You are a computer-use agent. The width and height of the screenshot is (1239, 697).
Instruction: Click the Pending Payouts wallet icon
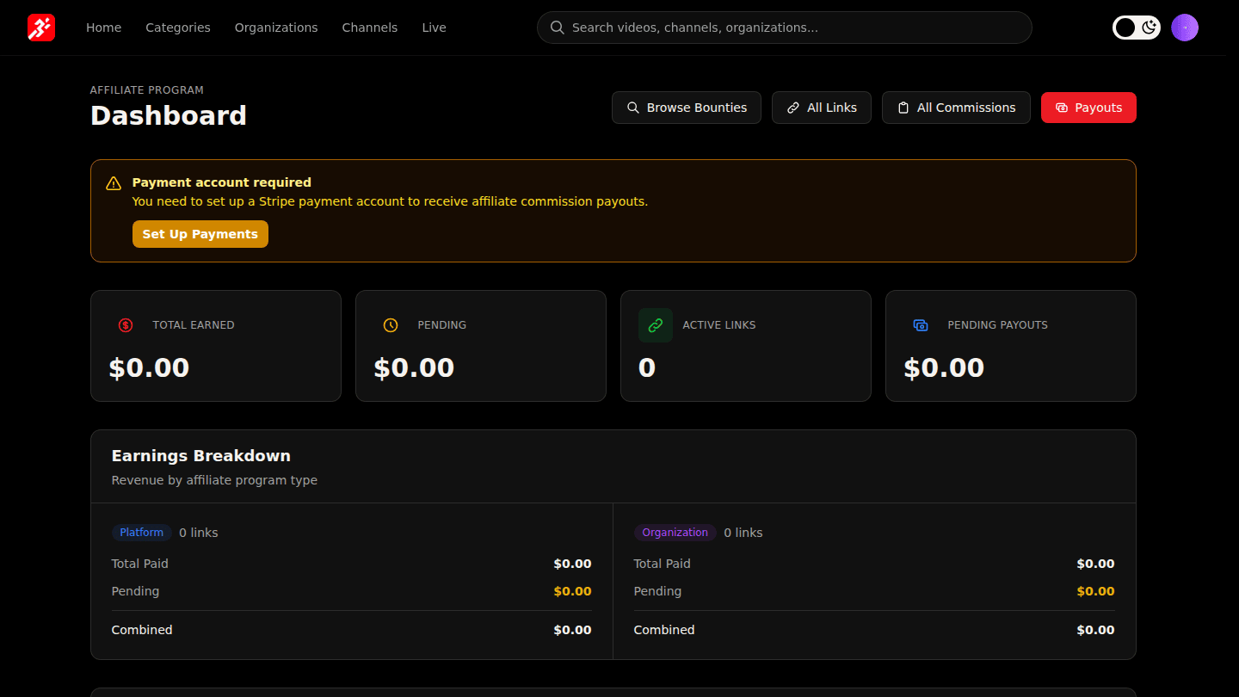click(921, 325)
